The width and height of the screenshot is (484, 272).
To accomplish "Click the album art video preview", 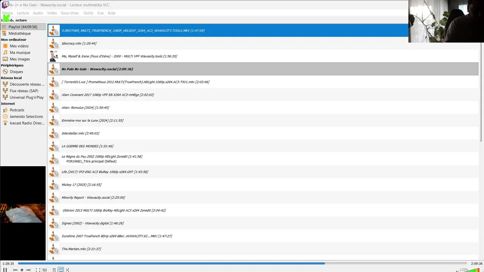I will 23,213.
